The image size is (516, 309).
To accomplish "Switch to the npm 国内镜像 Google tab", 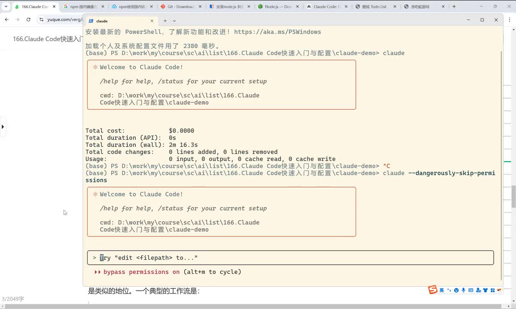I will point(83,7).
